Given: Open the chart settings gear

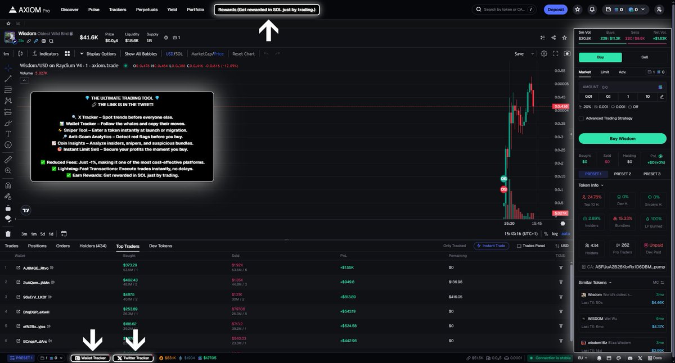Looking at the screenshot, I should click(x=544, y=53).
